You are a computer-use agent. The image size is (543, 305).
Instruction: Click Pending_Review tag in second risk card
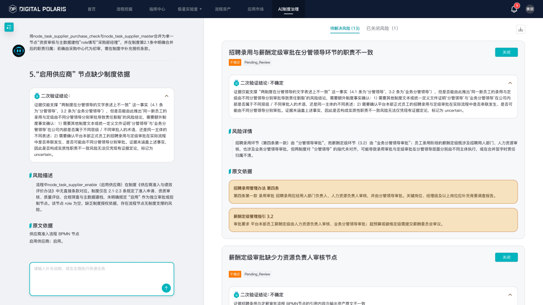pos(257,274)
